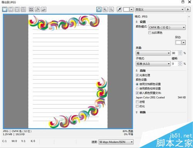Click the 'Y: 1' color readout

click(23, 141)
